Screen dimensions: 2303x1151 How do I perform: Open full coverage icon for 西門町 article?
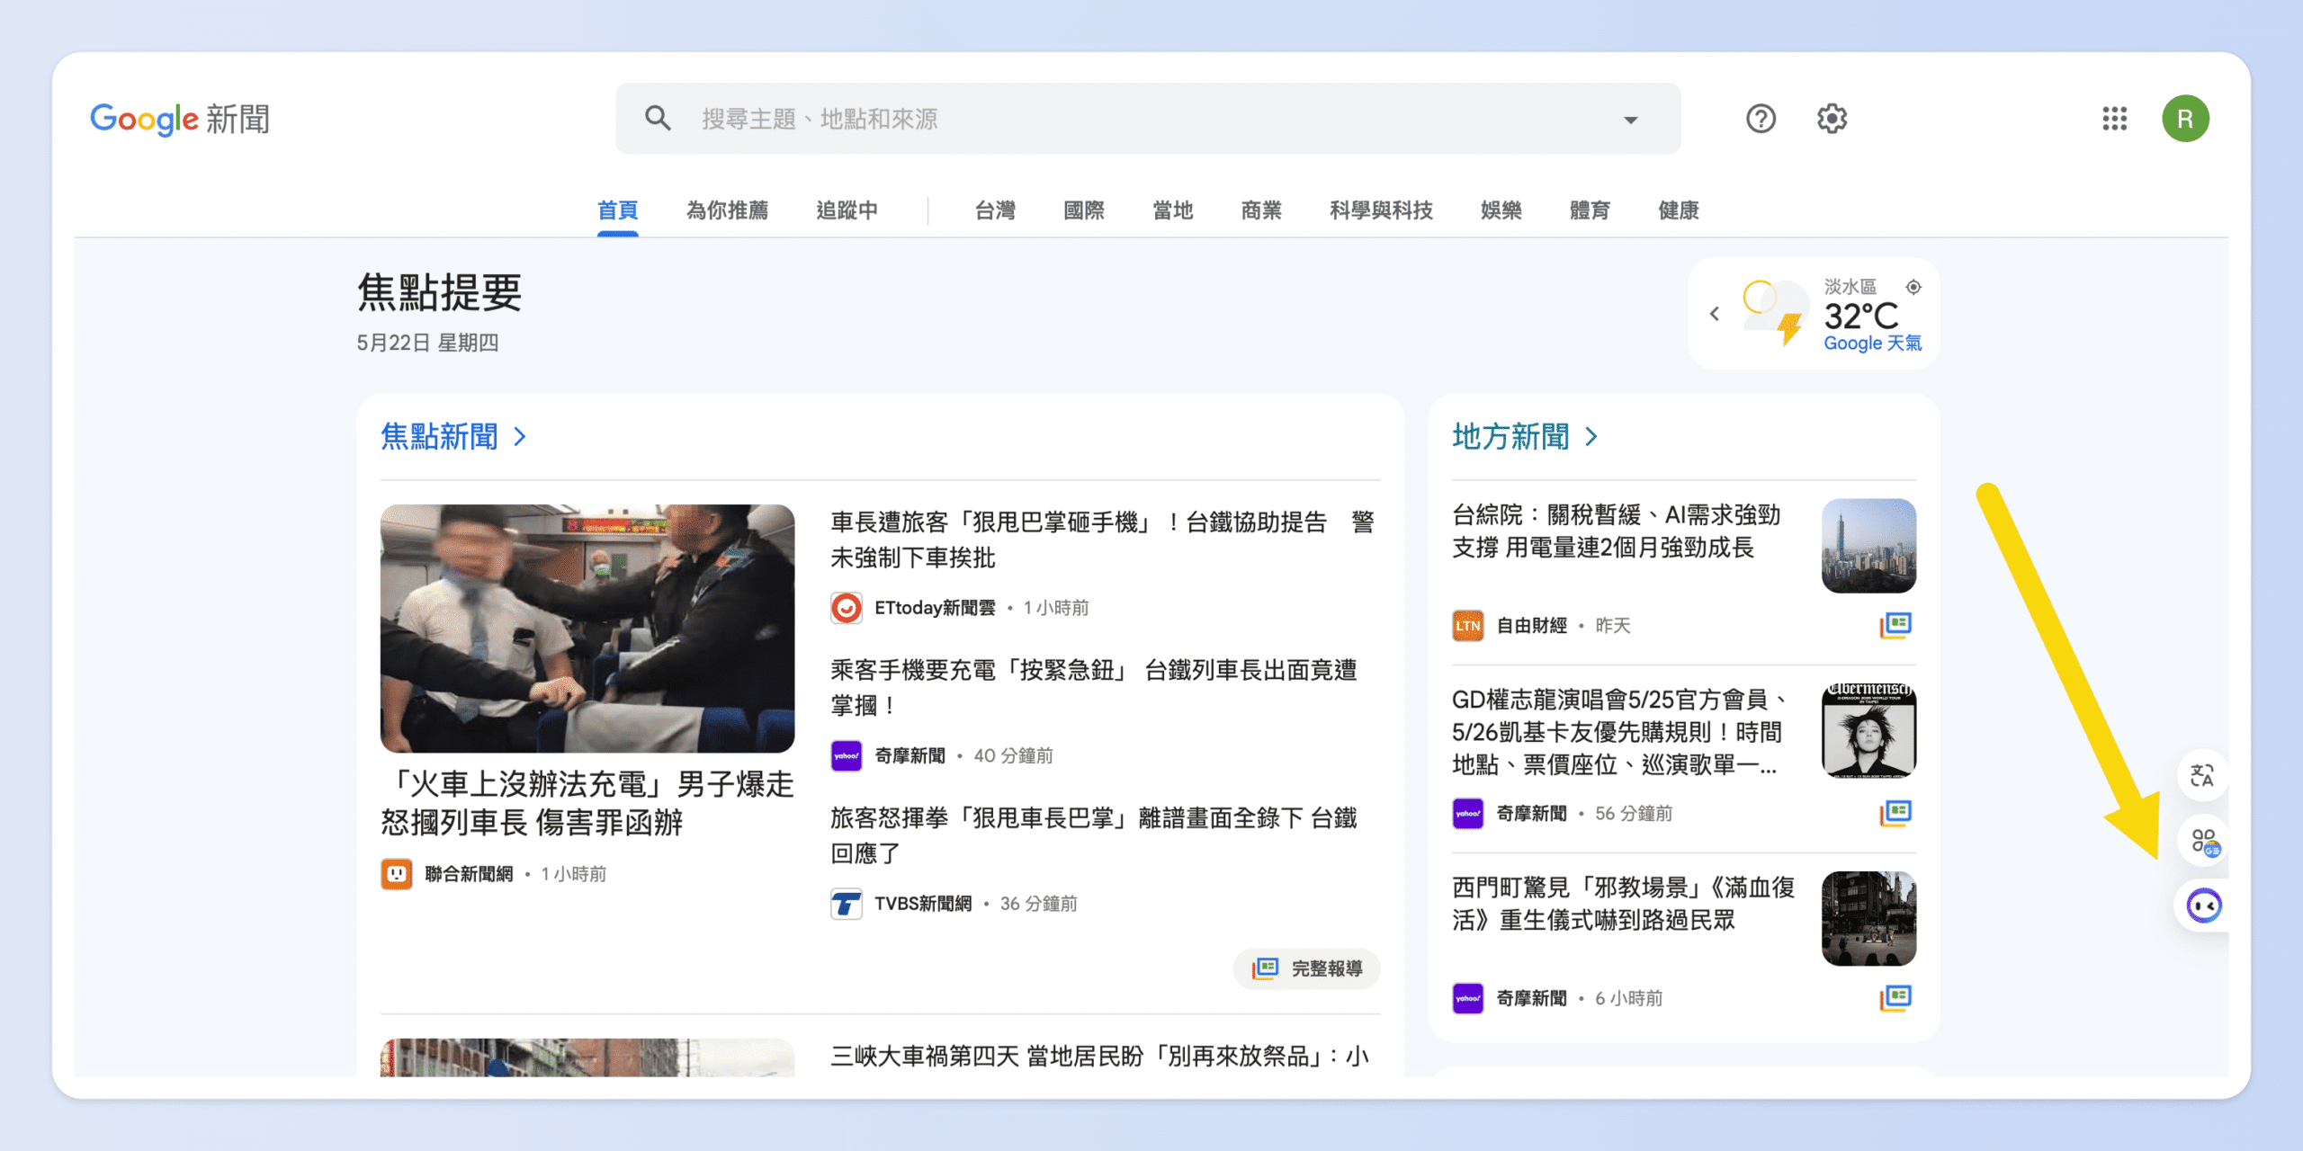(1895, 997)
